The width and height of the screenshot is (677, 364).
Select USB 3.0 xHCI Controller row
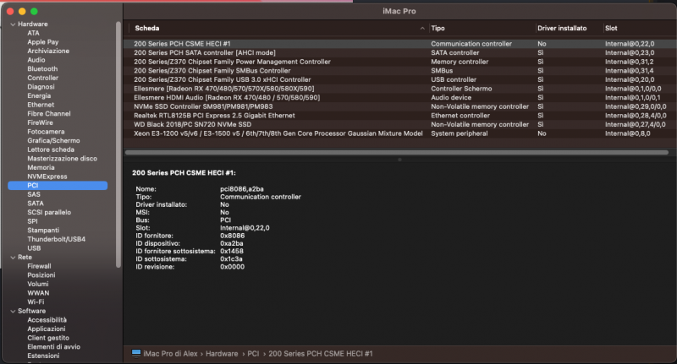click(399, 79)
